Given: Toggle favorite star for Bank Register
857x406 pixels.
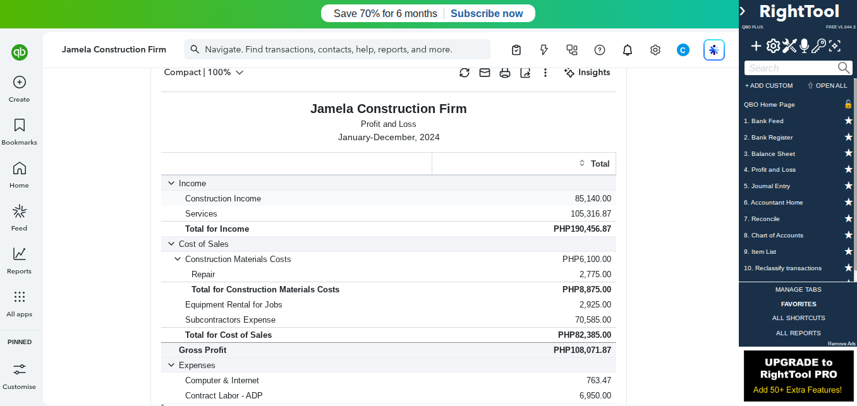Looking at the screenshot, I should pos(849,137).
